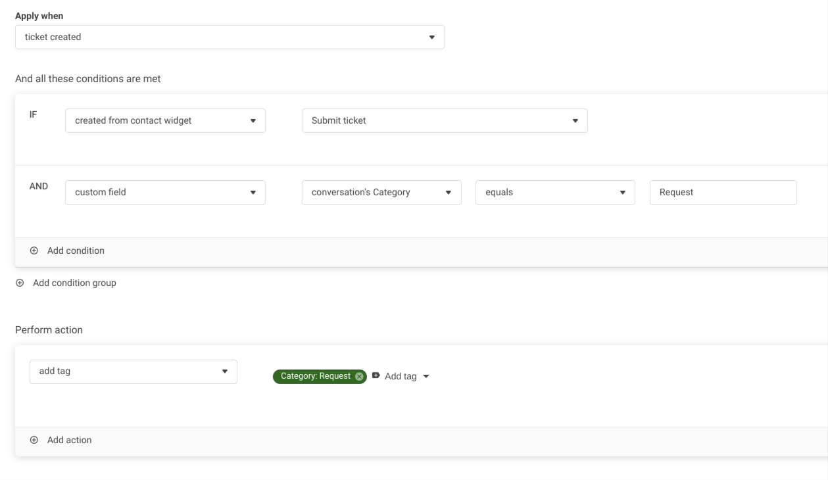Viewport: 828px width, 480px height.
Task: Click the Add condition group link text
Action: [74, 283]
